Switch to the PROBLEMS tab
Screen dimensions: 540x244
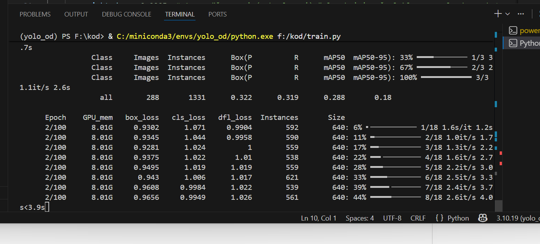[35, 14]
